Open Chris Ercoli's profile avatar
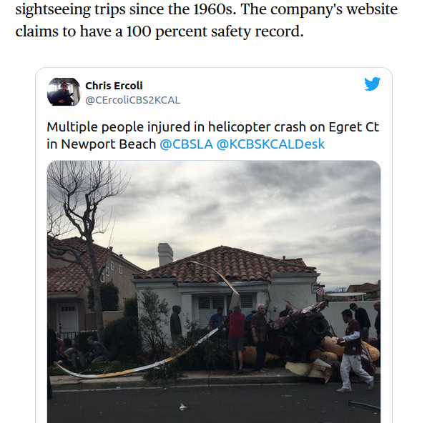The image size is (422, 423). click(x=64, y=92)
